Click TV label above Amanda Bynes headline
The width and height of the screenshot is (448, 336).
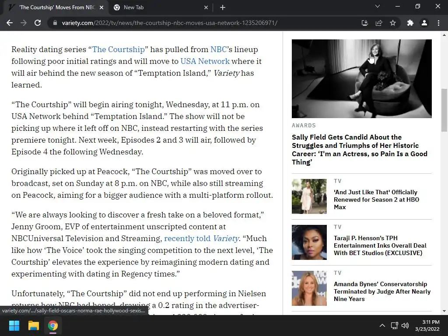click(x=337, y=273)
